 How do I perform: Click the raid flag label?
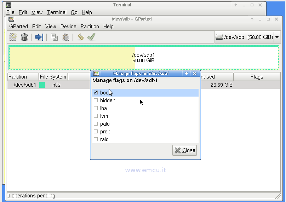click(x=104, y=139)
